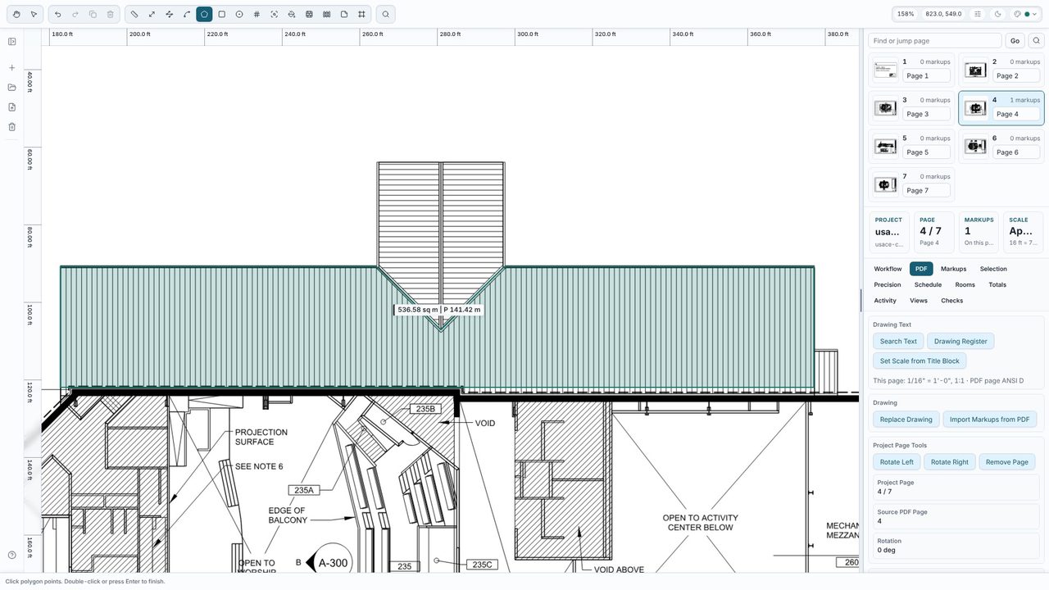Select the hash count tool
1049x590 pixels.
(257, 14)
